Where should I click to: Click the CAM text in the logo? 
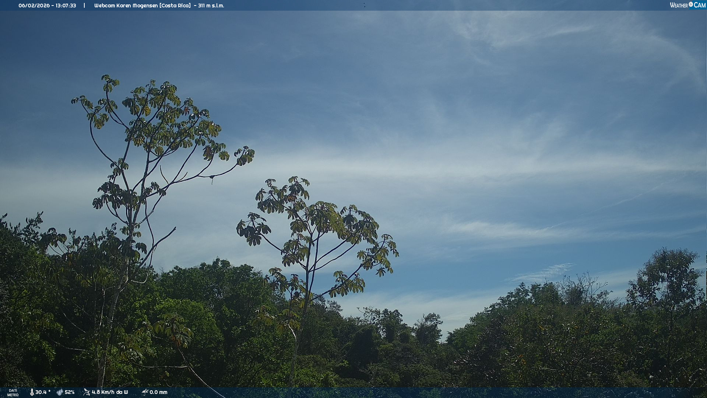[x=700, y=5]
